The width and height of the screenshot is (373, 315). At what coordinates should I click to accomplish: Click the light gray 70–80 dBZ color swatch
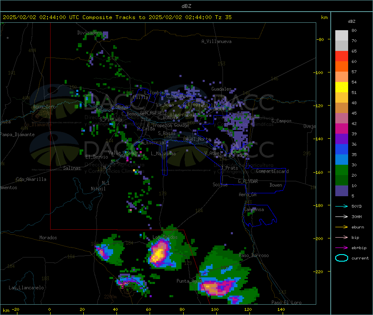pyautogui.click(x=342, y=36)
